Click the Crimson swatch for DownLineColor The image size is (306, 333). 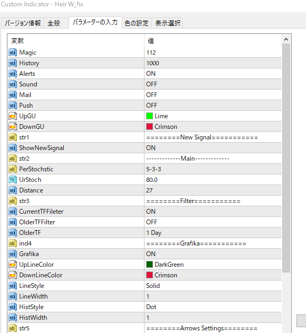[x=149, y=275]
